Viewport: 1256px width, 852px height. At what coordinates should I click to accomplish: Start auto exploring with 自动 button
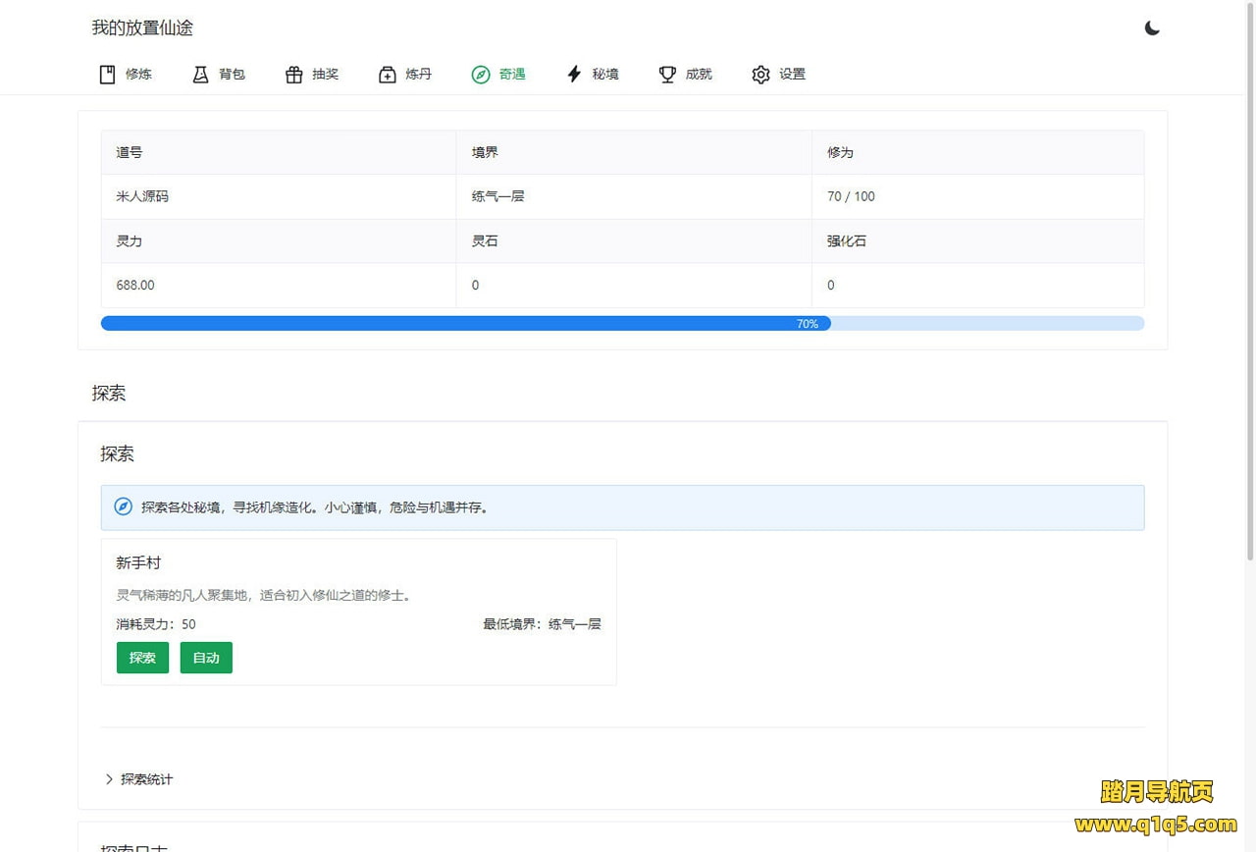(206, 658)
